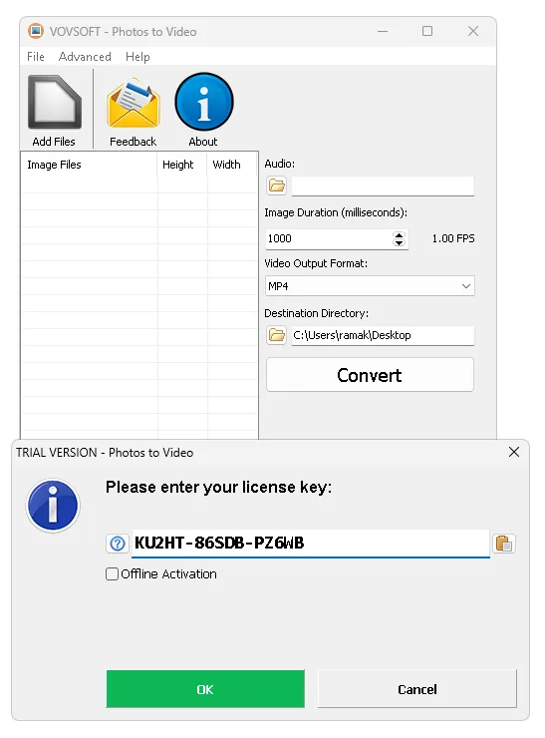Enable the Offline Activation checkbox
The width and height of the screenshot is (545, 738).
tap(112, 573)
